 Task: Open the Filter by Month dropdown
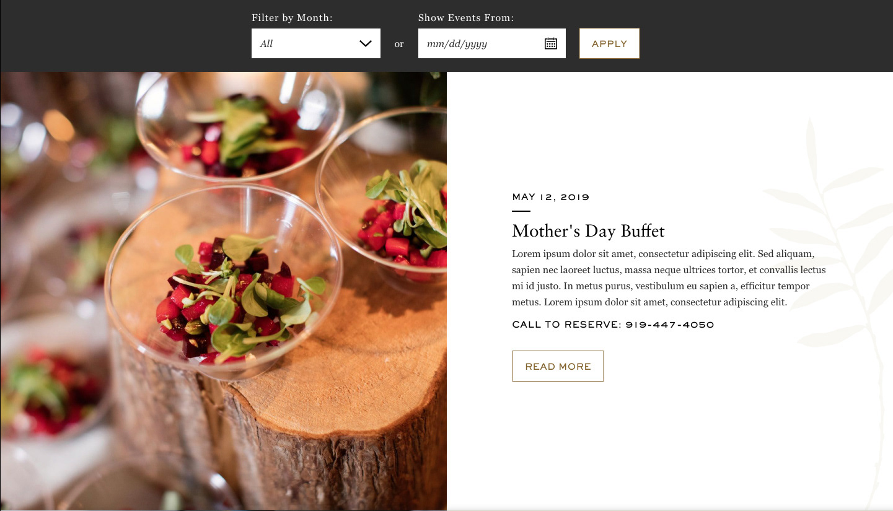click(x=315, y=43)
